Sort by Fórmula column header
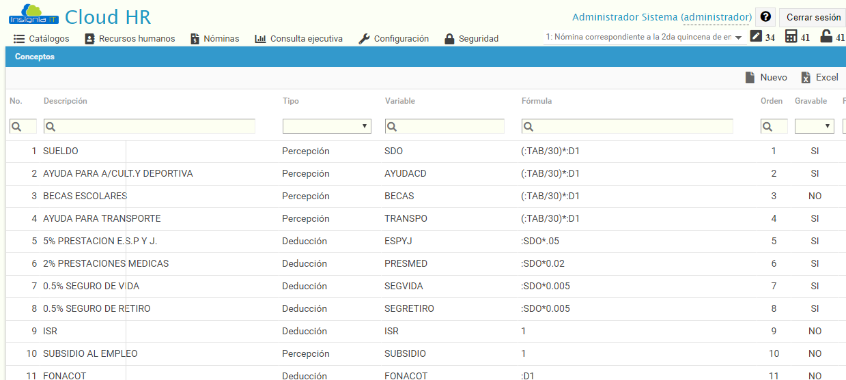 [537, 101]
